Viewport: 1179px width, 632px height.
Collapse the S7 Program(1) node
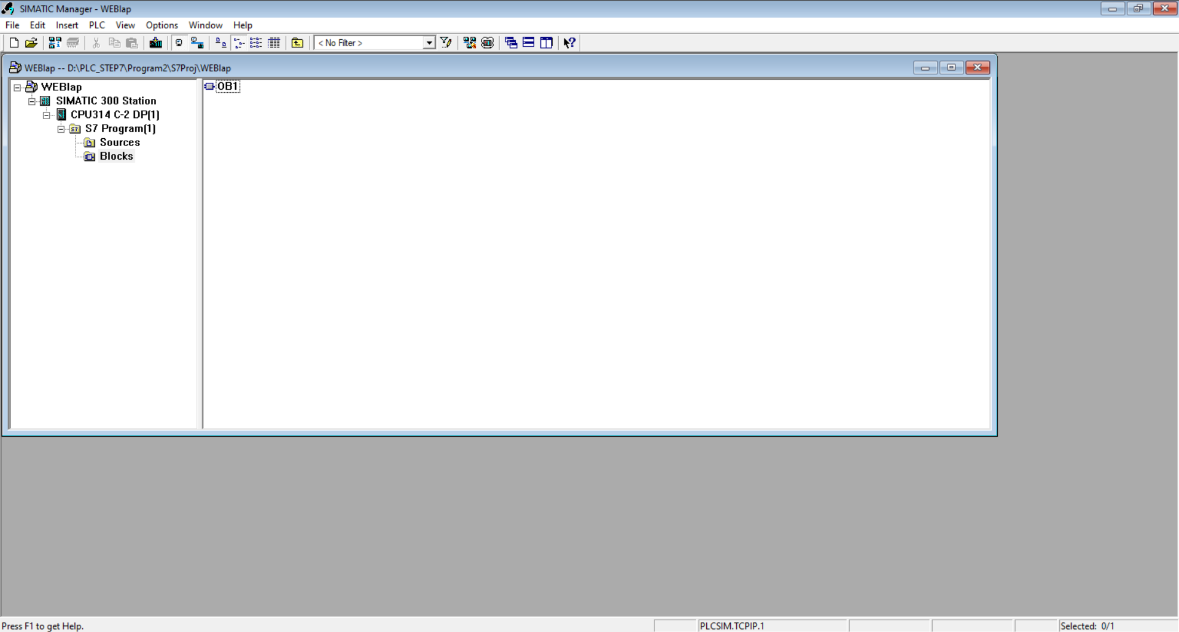(61, 129)
